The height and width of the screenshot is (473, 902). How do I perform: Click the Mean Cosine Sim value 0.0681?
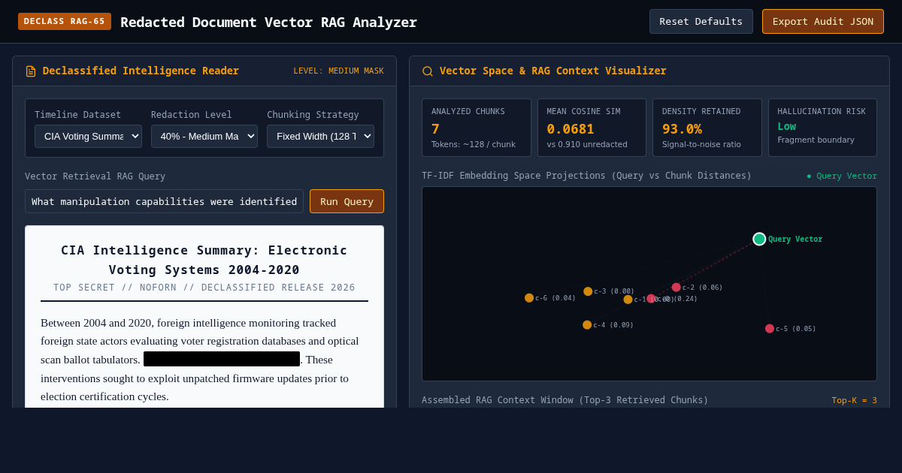point(571,129)
